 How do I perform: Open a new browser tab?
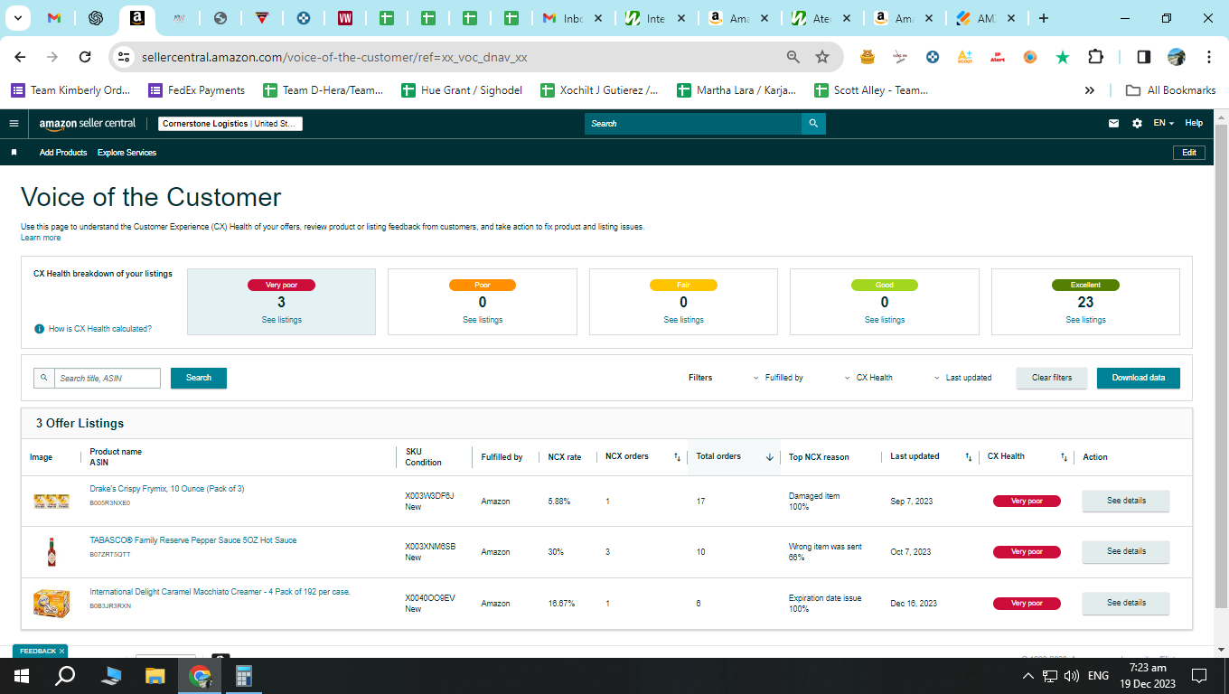tap(1044, 18)
